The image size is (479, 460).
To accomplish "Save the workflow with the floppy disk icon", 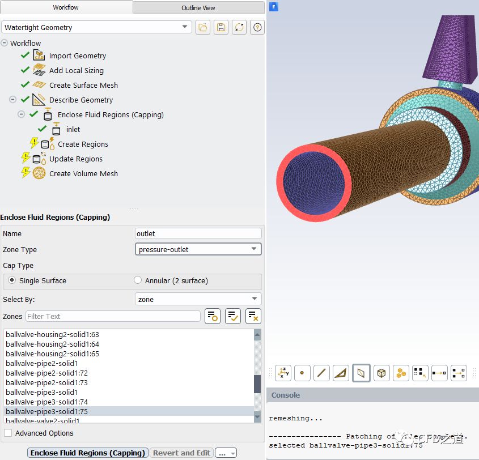I will coord(221,27).
